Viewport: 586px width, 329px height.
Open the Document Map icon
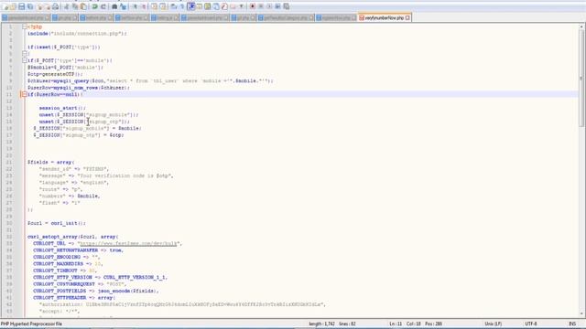pos(208,6)
